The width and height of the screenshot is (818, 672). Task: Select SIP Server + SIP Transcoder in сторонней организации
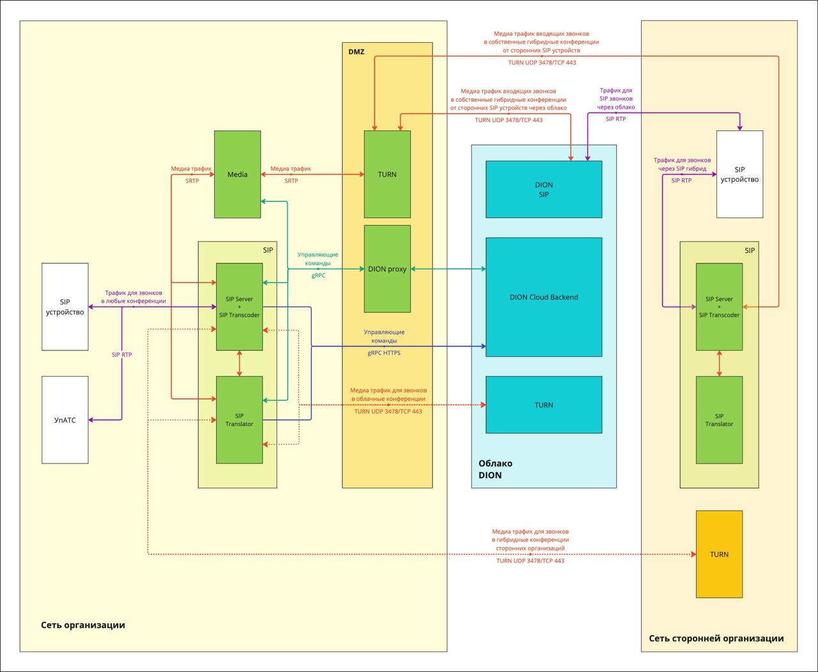coord(719,307)
